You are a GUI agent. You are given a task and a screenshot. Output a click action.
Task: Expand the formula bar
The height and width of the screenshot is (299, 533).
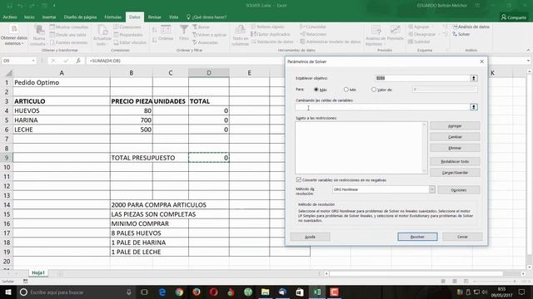click(528, 61)
